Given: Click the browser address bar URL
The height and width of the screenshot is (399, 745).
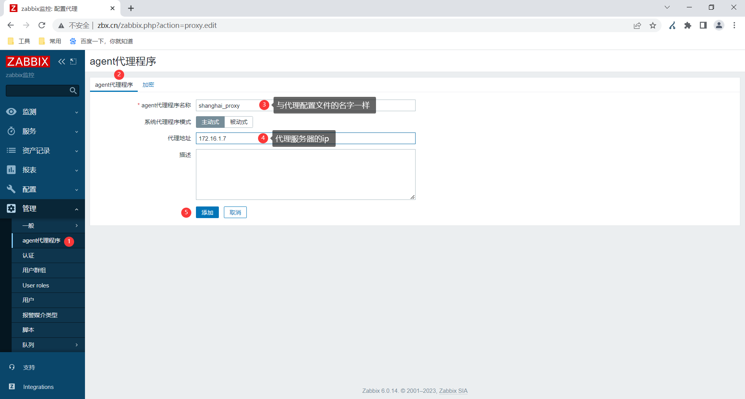Looking at the screenshot, I should coord(157,26).
